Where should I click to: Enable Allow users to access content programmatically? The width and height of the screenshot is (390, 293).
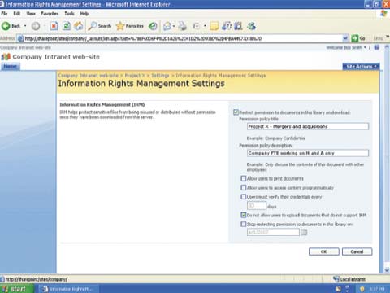[x=244, y=187]
